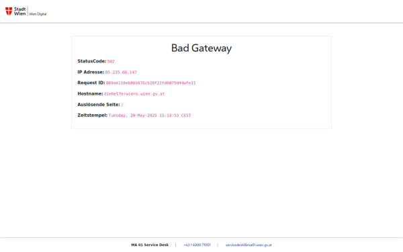Select the timestamp Tuesday, 20-May-2025 value
The image size is (403, 252).
(150, 116)
